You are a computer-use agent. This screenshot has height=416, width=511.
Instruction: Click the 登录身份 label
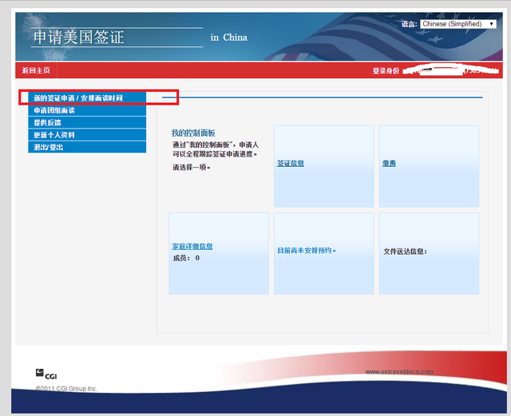coord(386,71)
